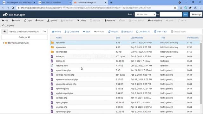Open a new browser tab
Viewport: 203px width, 114px height.
111,3
